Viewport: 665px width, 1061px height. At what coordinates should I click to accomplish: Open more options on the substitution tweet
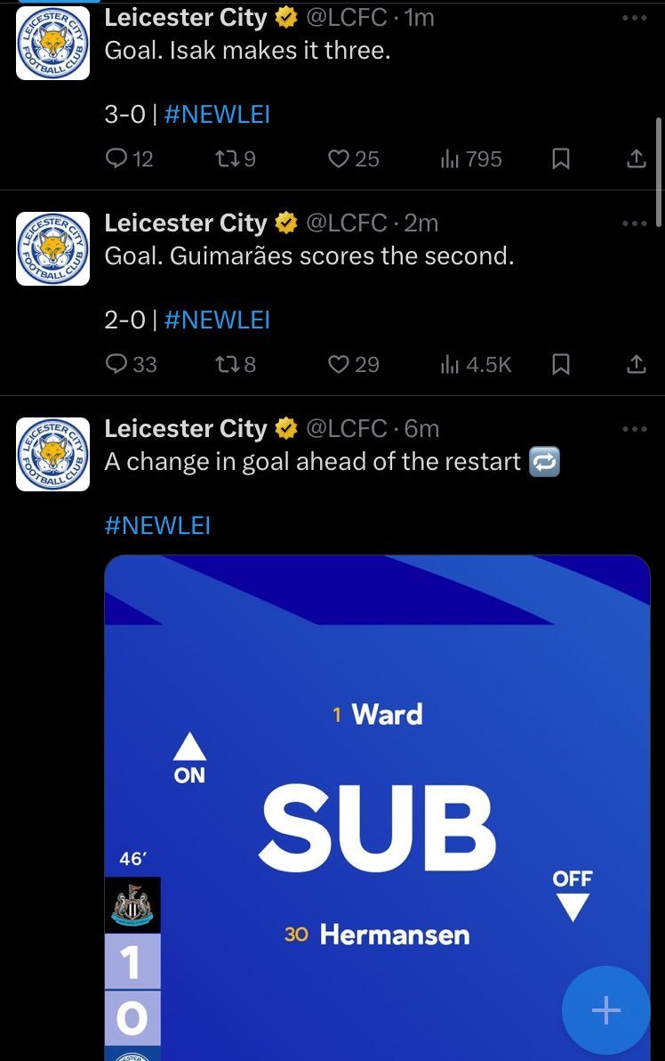[635, 429]
